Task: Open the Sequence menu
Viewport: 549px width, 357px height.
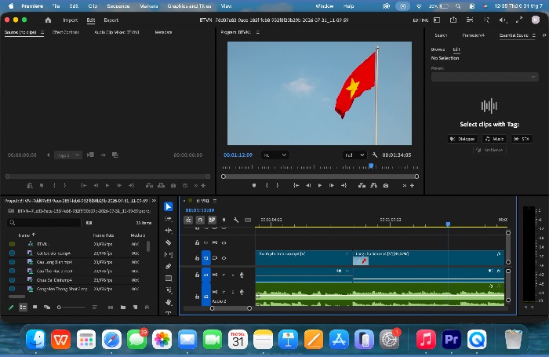Action: [x=118, y=6]
